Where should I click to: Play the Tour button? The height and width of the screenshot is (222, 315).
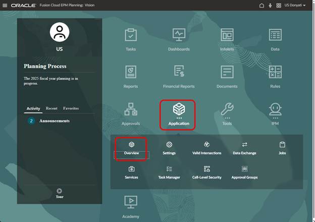(60, 191)
